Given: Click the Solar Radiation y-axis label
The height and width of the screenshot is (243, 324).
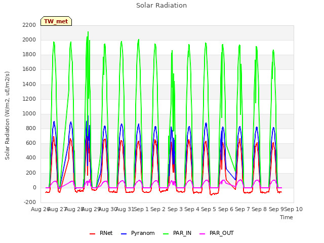Looking at the screenshot, I should click(7, 115).
